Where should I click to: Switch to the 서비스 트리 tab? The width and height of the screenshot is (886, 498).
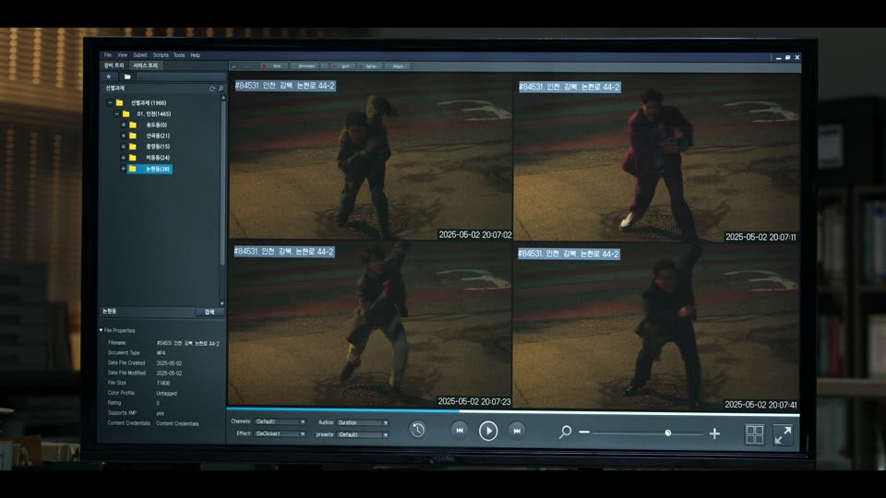click(146, 65)
